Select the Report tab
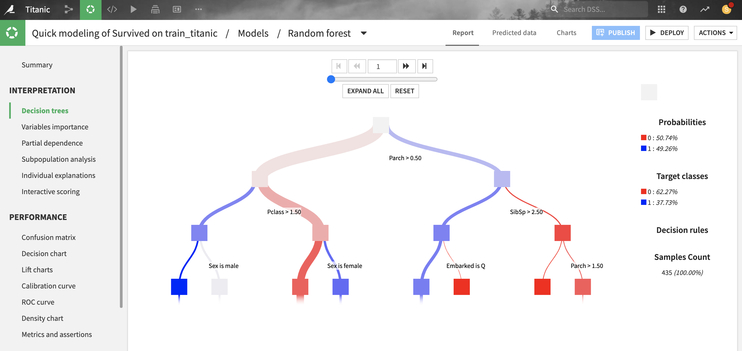Viewport: 742px width, 351px height. (463, 33)
